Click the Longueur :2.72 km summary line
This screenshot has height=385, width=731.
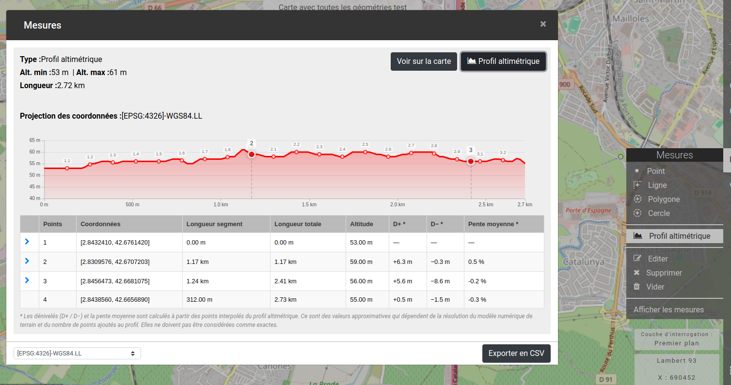(x=52, y=86)
